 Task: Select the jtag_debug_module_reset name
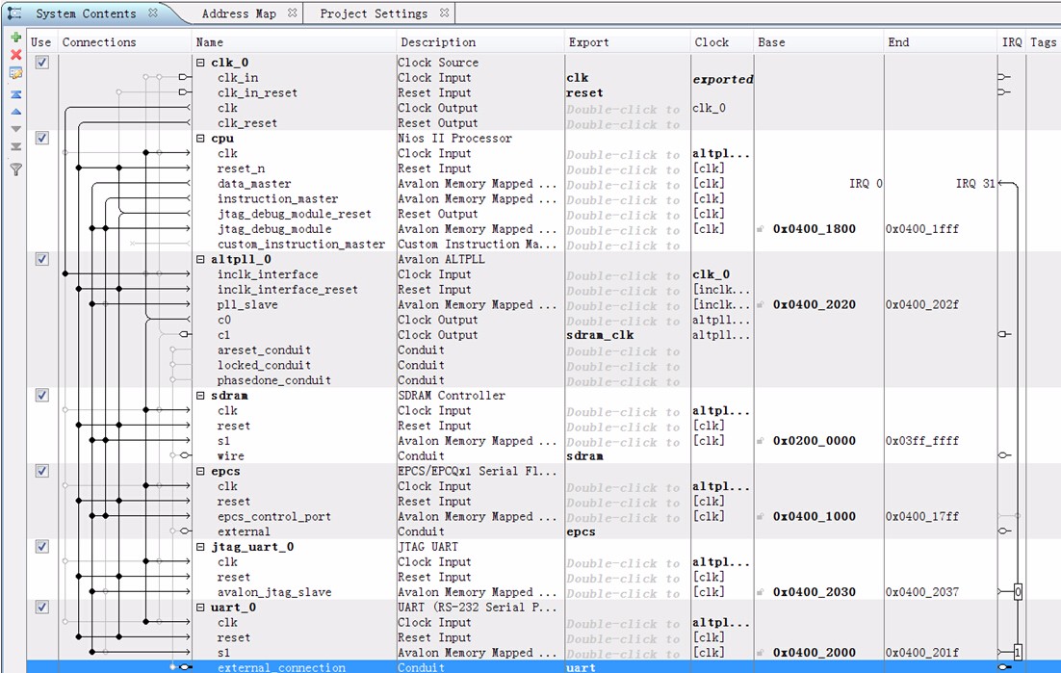295,214
